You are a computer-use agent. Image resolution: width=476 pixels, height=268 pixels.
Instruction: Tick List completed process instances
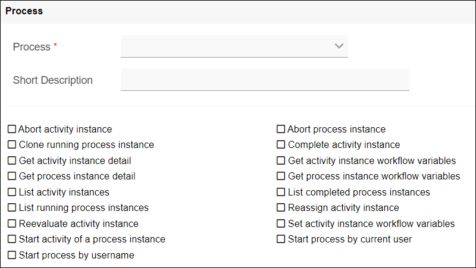pyautogui.click(x=281, y=192)
